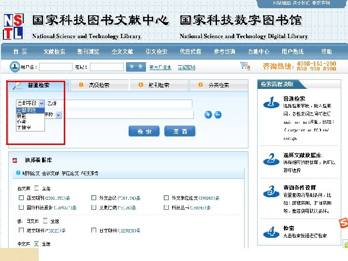The height and width of the screenshot is (261, 348).
Task: Click step 3 icon for 查询条件设置
Action: [x=271, y=191]
